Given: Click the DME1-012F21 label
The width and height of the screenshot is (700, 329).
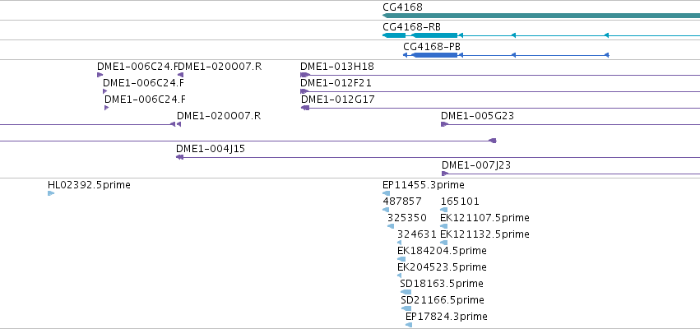Looking at the screenshot, I should pyautogui.click(x=336, y=83).
